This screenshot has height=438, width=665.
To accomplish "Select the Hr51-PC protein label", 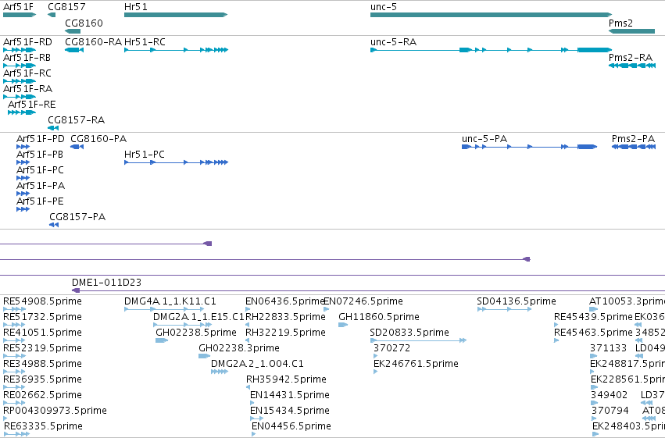I will [x=145, y=154].
